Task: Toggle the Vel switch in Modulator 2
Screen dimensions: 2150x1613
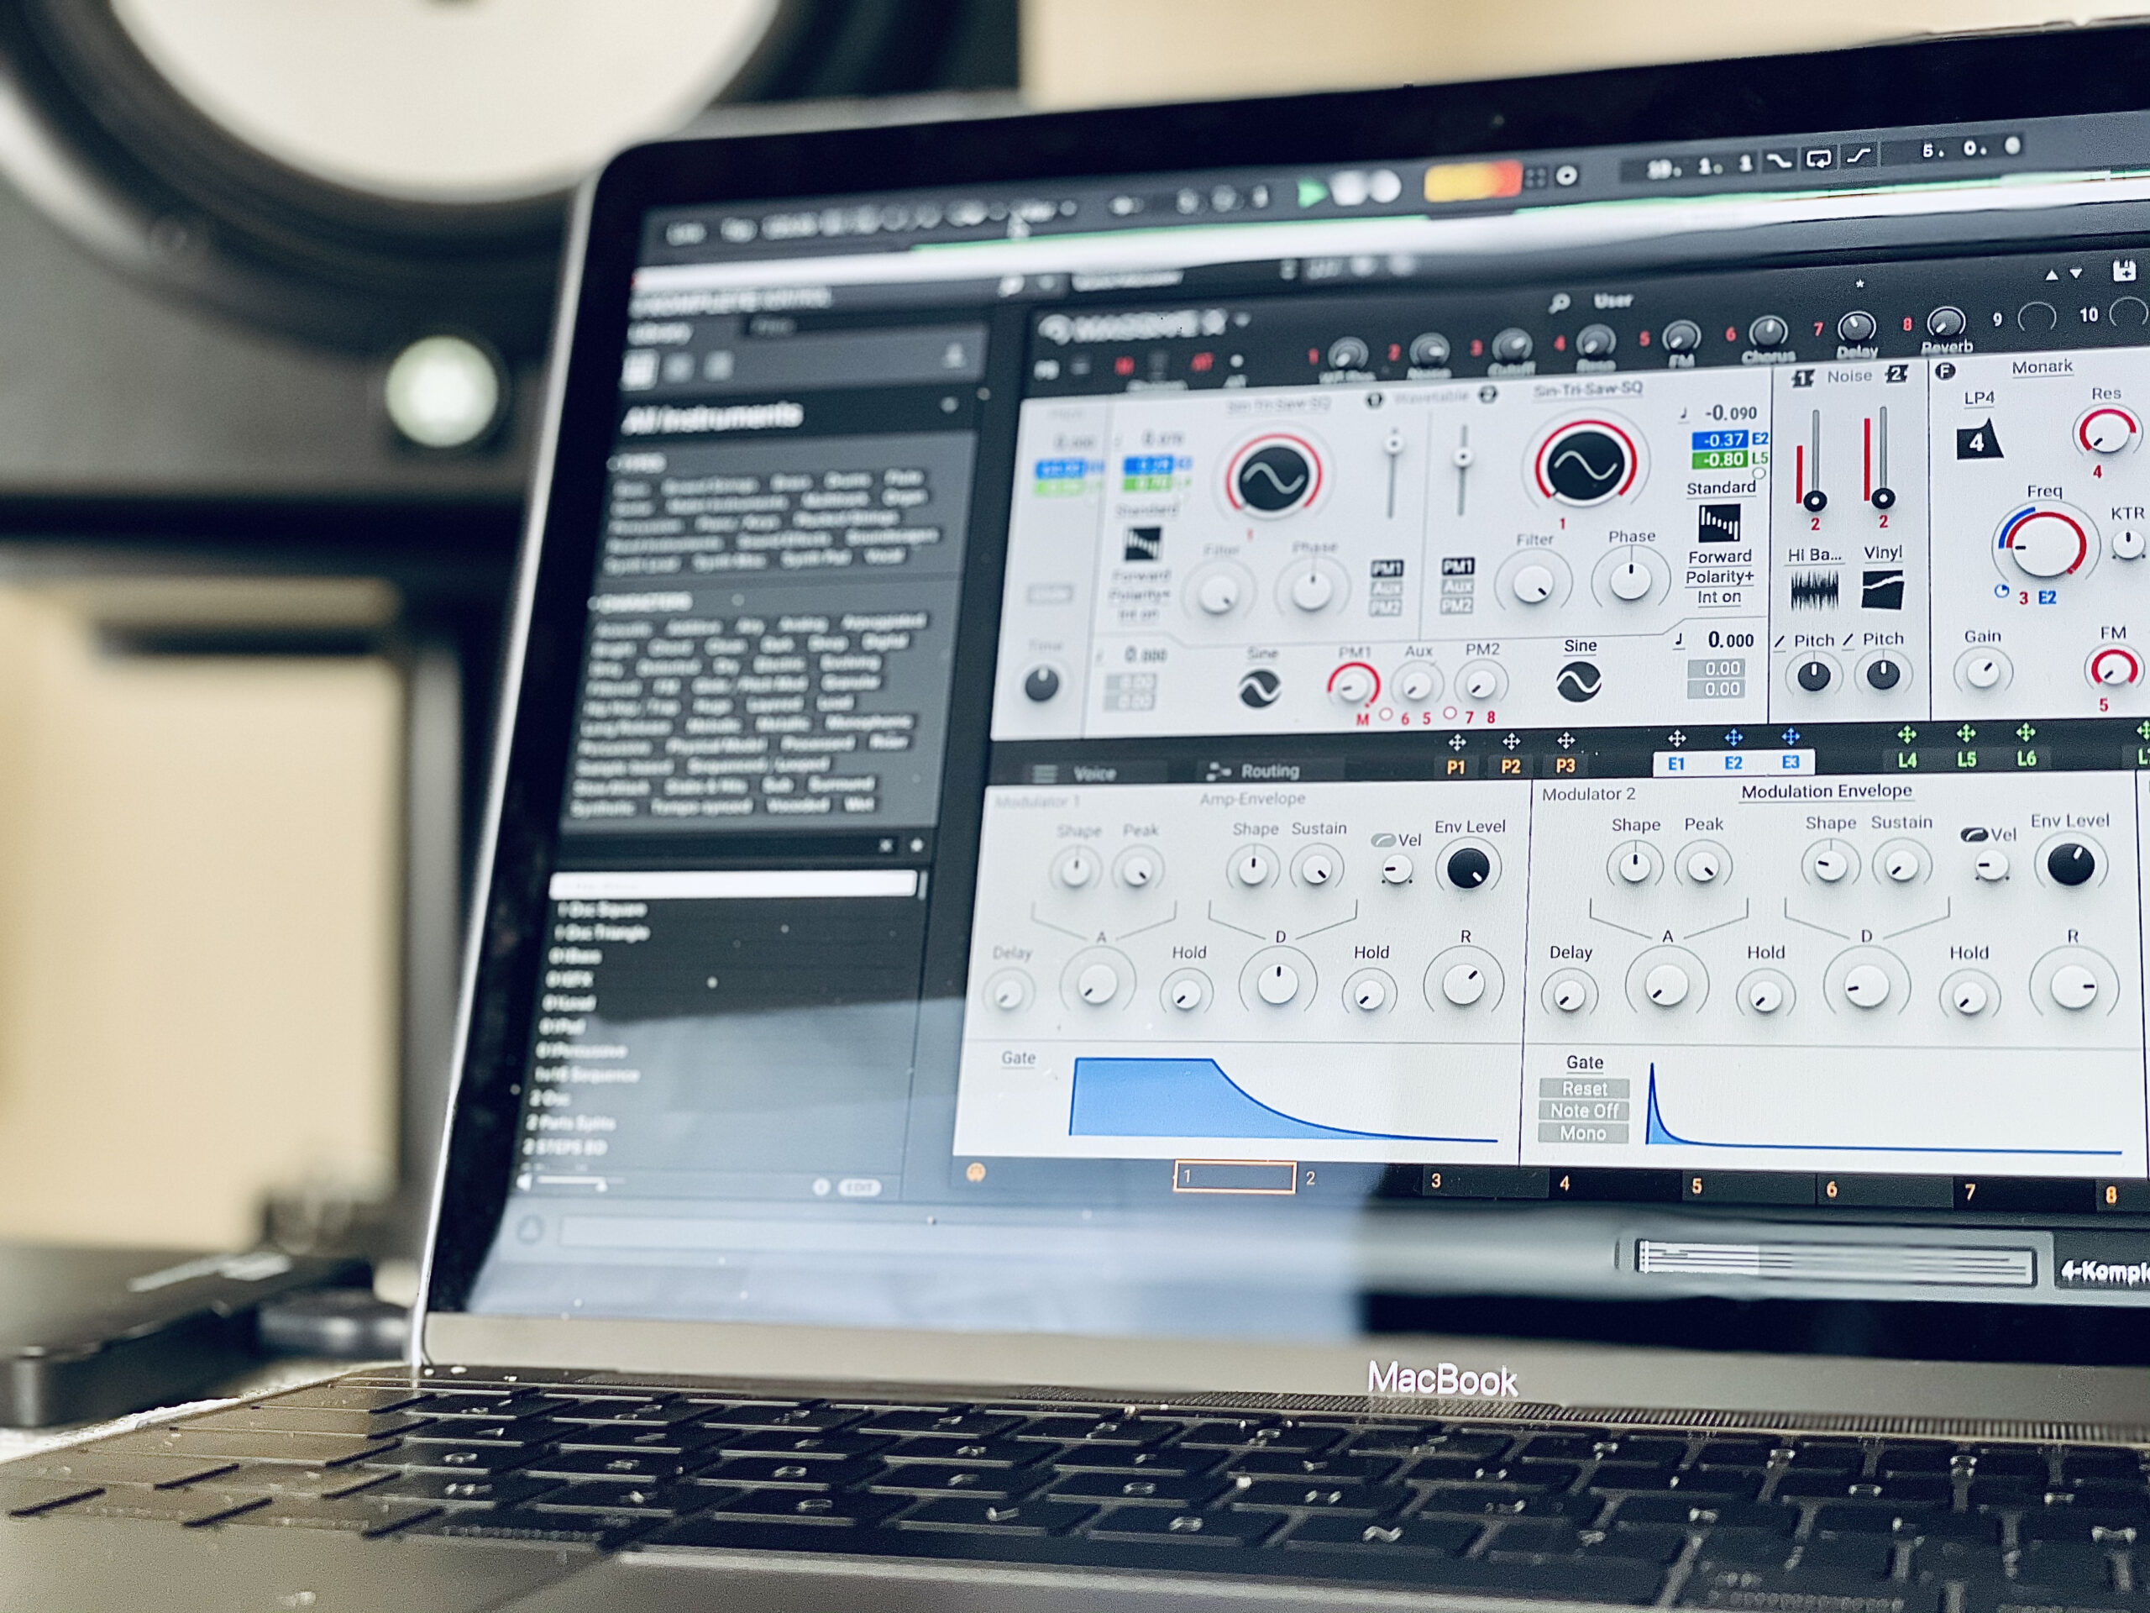Action: click(1975, 834)
